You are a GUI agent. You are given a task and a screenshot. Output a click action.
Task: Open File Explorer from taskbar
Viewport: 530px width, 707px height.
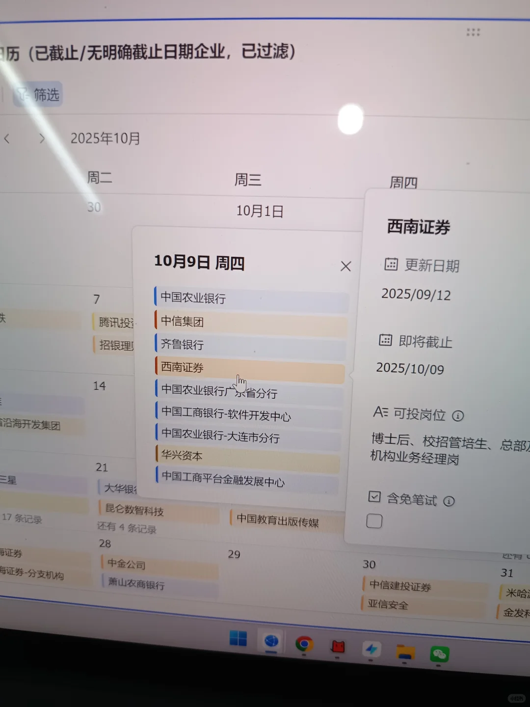(x=406, y=652)
